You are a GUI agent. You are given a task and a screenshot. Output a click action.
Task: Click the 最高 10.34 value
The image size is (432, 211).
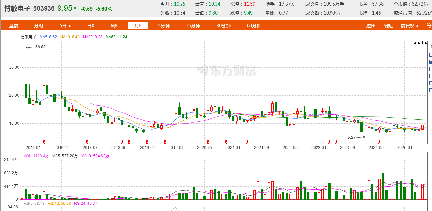click(214, 4)
